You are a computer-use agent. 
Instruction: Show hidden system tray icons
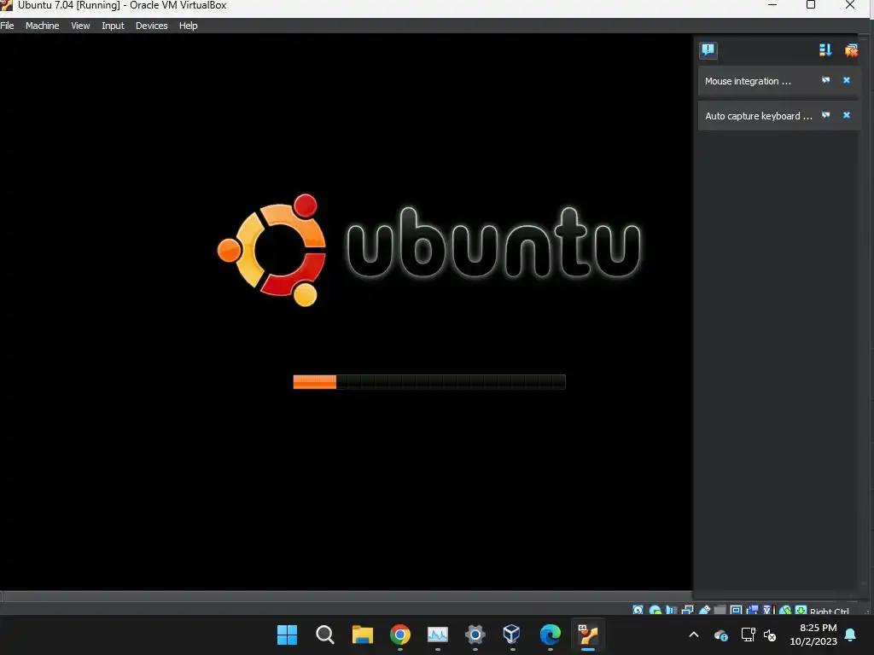[694, 635]
